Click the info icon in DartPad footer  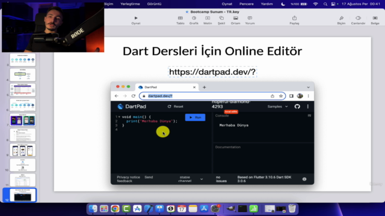(304, 179)
